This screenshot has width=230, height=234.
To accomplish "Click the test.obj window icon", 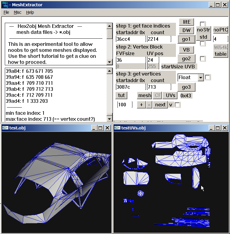I will [x=5, y=128].
